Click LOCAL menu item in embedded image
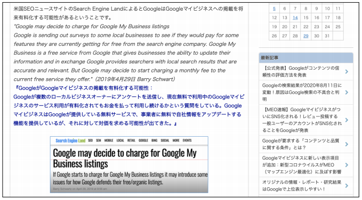 pyautogui.click(x=120, y=140)
